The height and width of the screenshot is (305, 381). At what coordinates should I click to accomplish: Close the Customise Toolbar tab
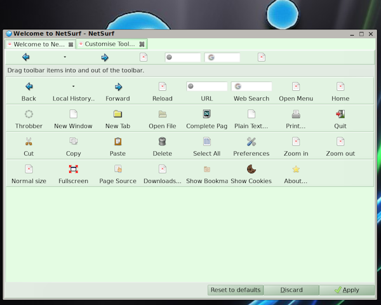click(x=142, y=44)
